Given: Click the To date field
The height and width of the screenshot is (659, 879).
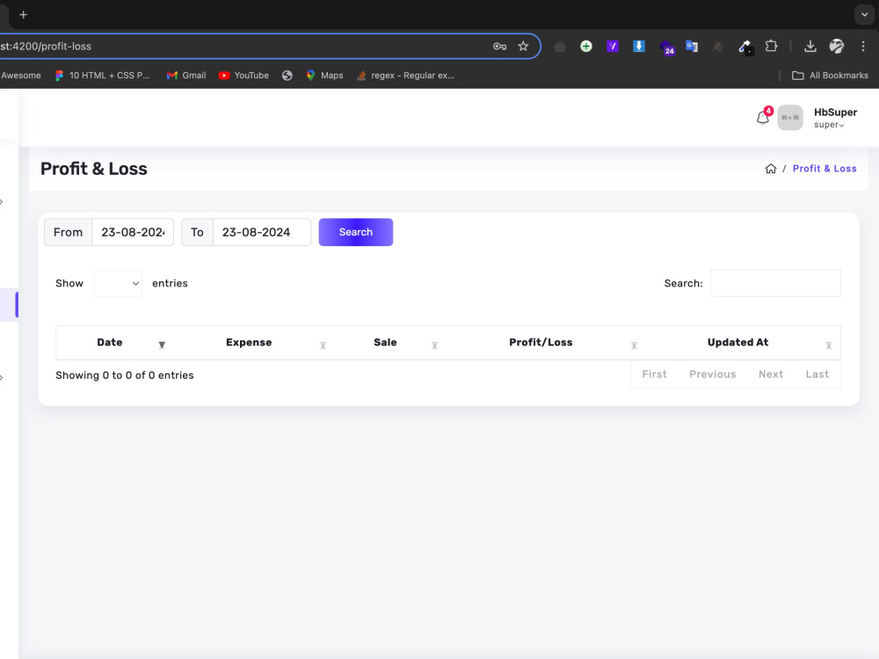Looking at the screenshot, I should 262,232.
